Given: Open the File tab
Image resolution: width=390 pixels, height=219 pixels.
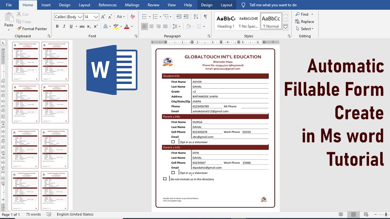Looking at the screenshot, I should [x=9, y=5].
